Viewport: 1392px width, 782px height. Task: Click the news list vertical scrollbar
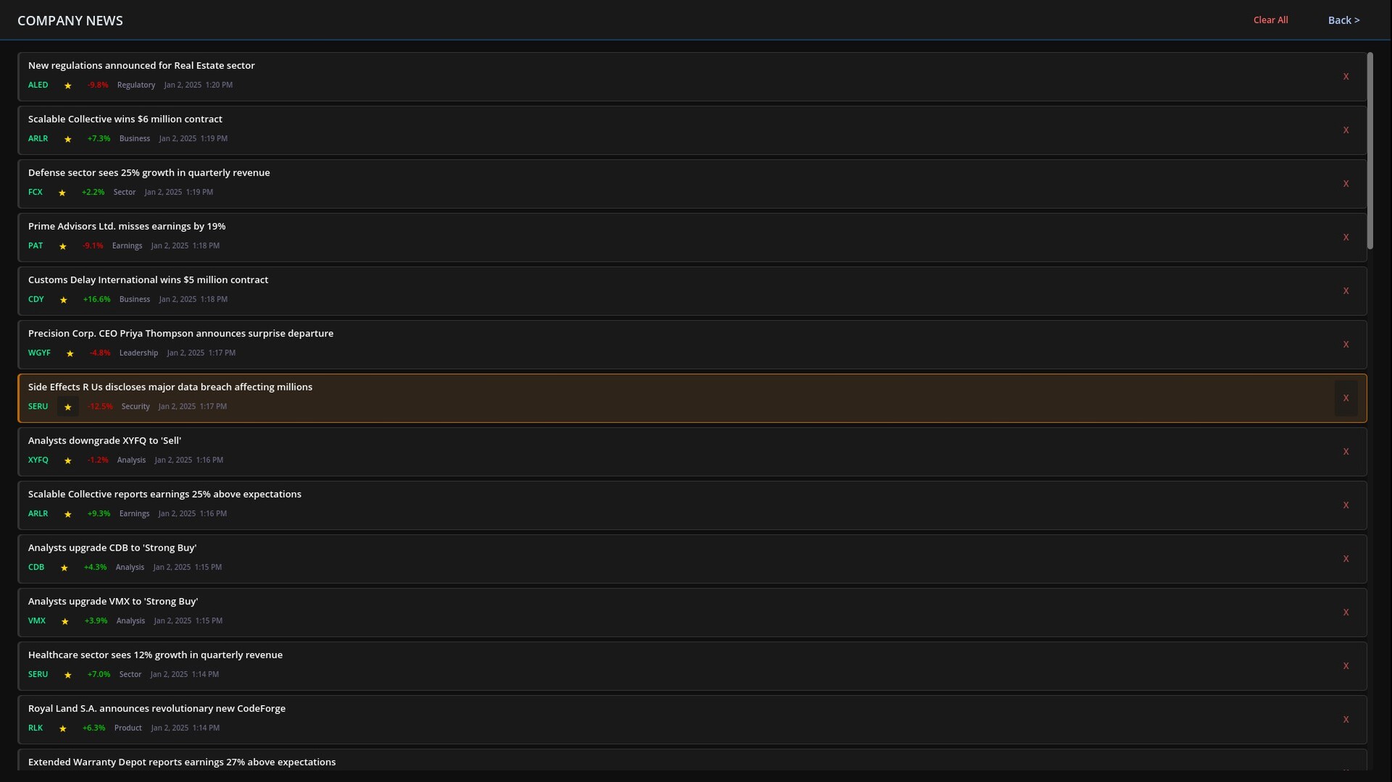tap(1370, 151)
